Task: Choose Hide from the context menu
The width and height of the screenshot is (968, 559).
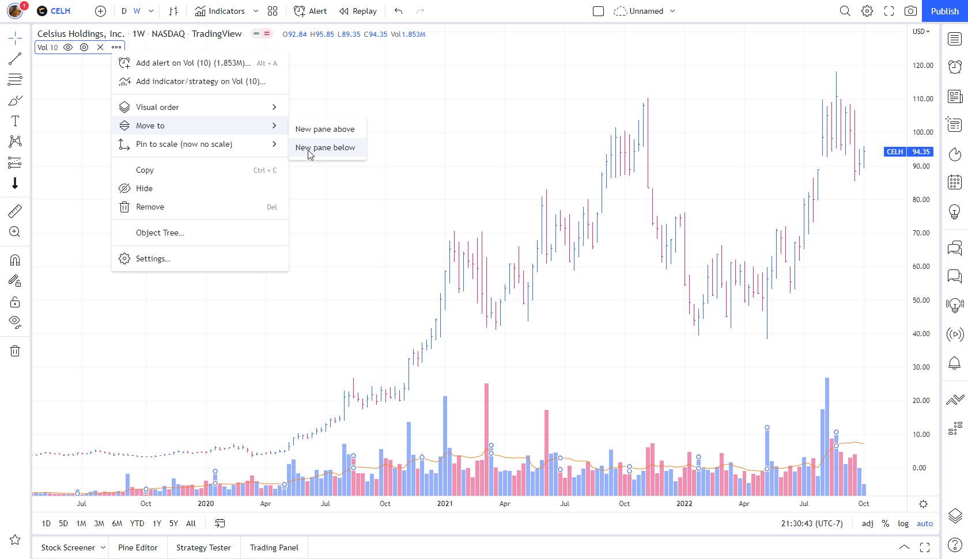Action: click(x=200, y=188)
